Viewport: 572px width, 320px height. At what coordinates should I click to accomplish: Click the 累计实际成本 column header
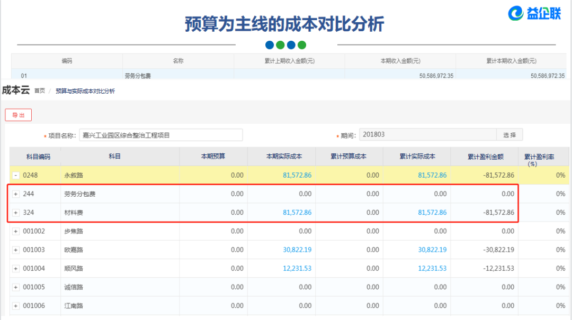[417, 157]
